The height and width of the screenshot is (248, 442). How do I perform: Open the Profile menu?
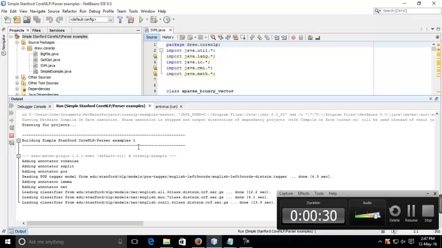pos(108,11)
